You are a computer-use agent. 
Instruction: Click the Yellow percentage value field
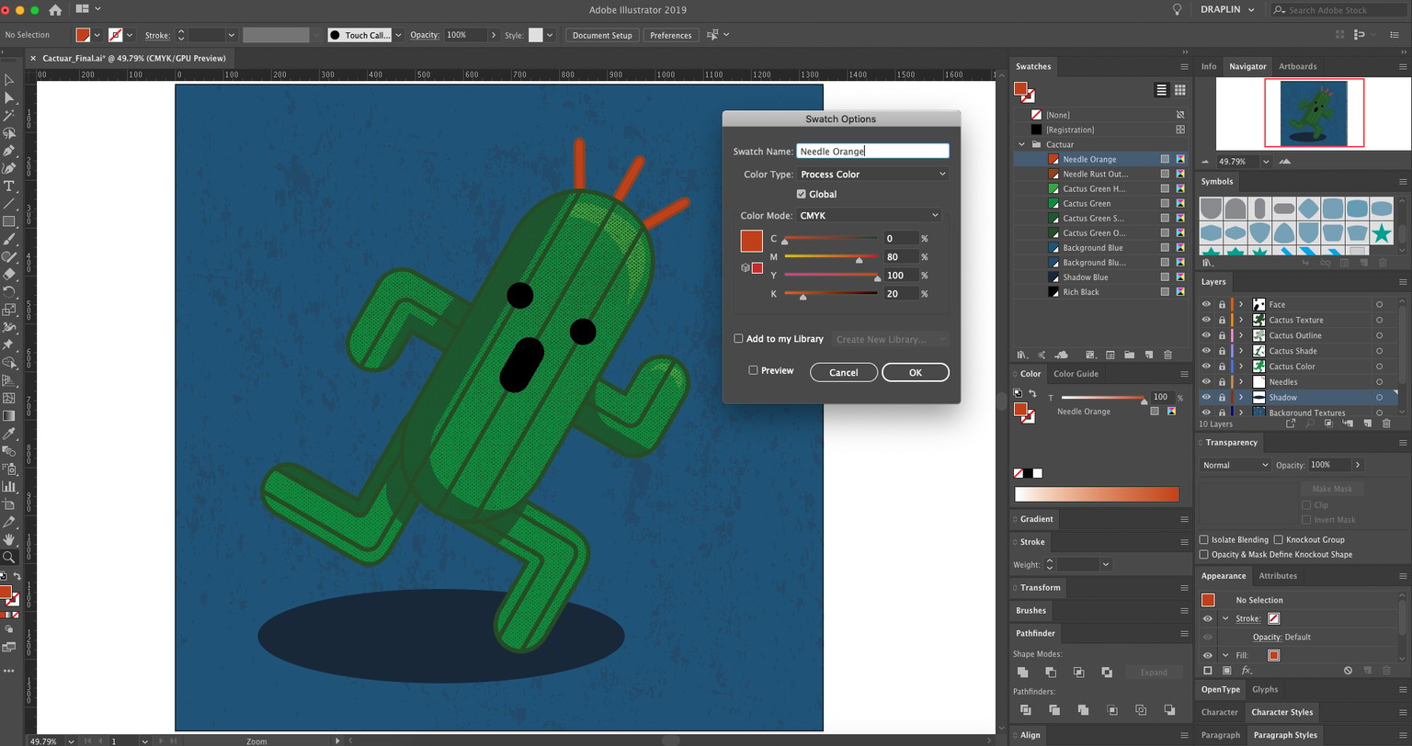[x=900, y=275]
